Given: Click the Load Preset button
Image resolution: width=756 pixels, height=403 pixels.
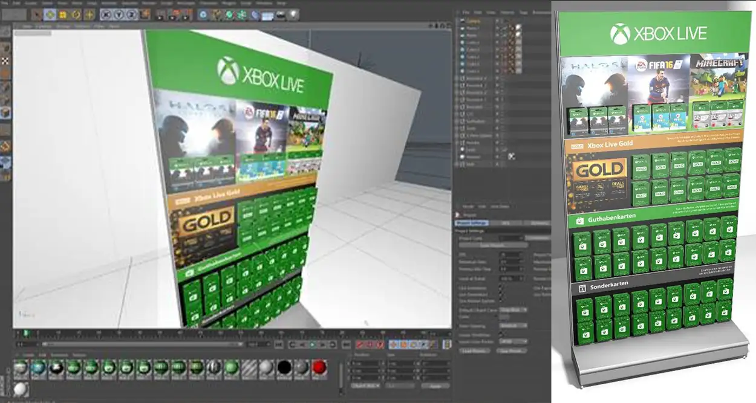Looking at the screenshot, I should (475, 350).
